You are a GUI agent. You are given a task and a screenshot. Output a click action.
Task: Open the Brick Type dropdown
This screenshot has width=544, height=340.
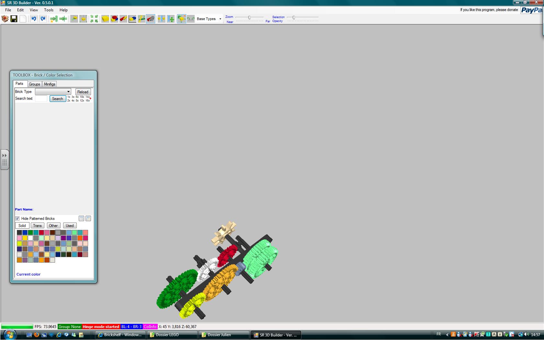[53, 92]
